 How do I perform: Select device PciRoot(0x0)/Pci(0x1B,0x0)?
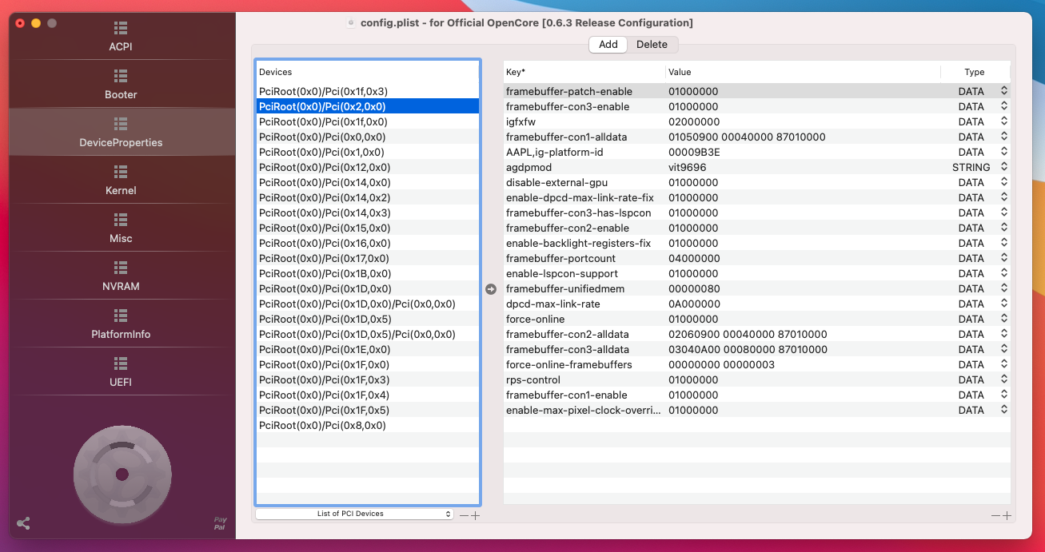pyautogui.click(x=325, y=274)
